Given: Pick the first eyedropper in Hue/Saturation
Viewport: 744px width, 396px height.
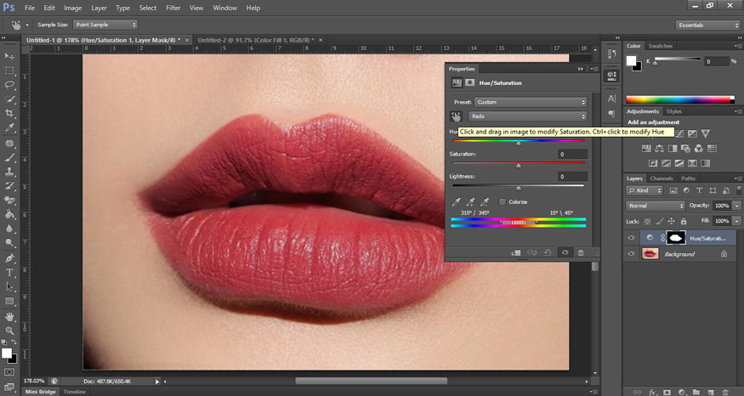Looking at the screenshot, I should click(457, 202).
